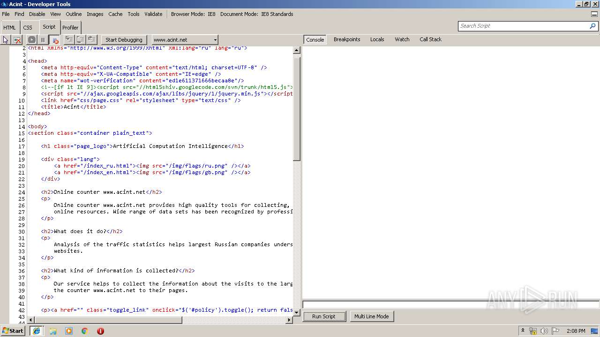Click the horizontal scrollbar thumb in source pane

pos(109,320)
